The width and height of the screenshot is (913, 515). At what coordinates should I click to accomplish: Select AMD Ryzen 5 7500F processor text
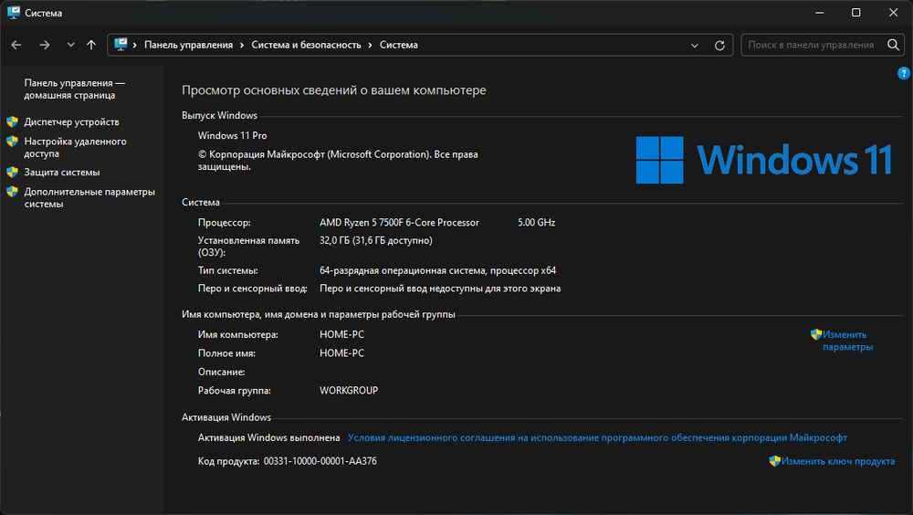point(399,223)
